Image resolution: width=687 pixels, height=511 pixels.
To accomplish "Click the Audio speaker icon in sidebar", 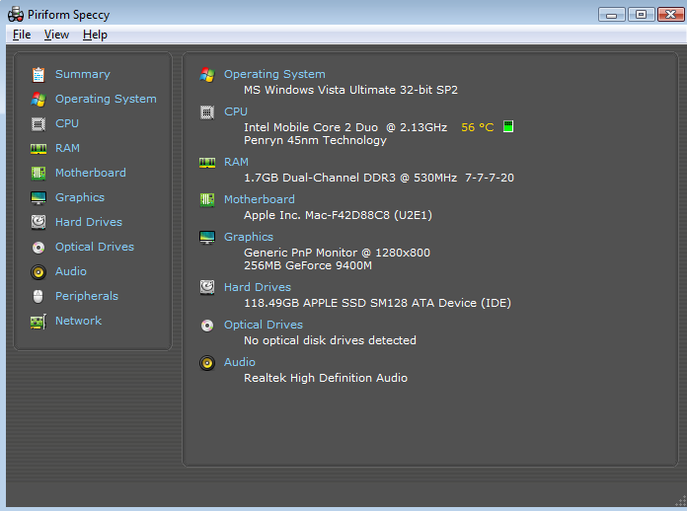I will [x=38, y=272].
